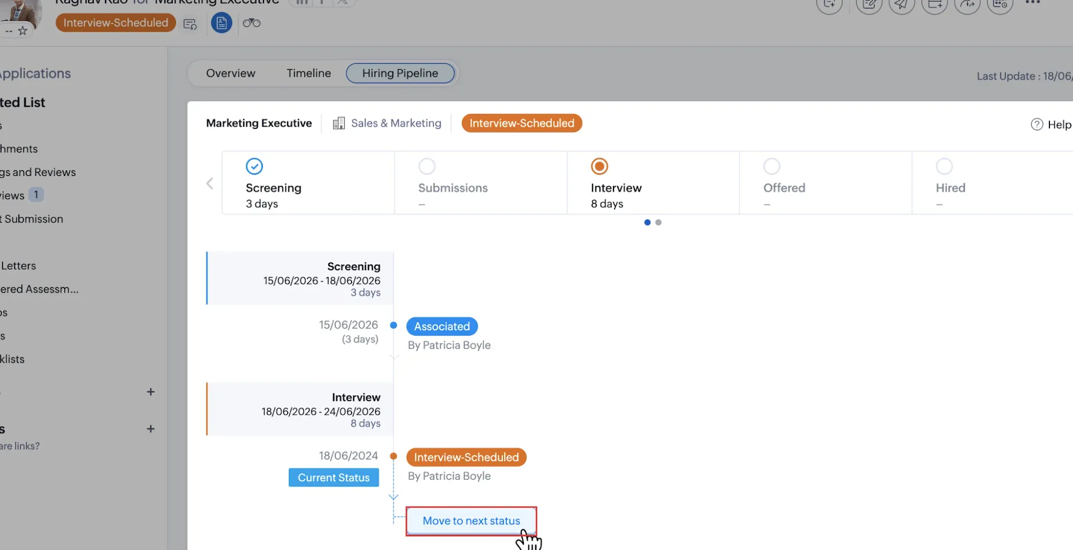
Task: Select the Submissions stage radio circle
Action: [x=427, y=166]
